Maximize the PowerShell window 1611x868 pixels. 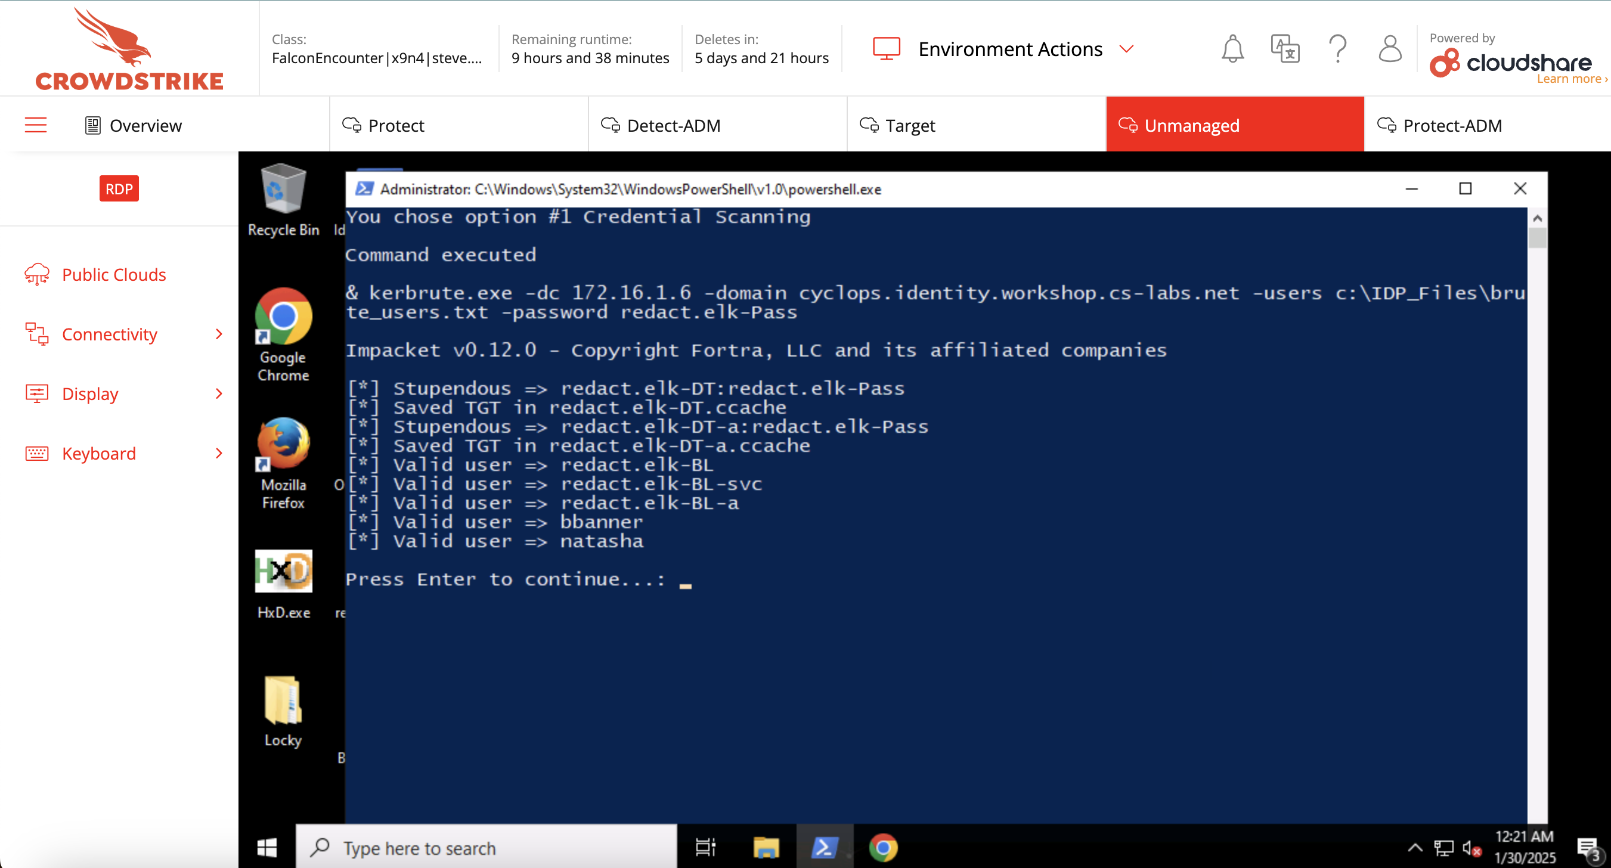coord(1466,188)
